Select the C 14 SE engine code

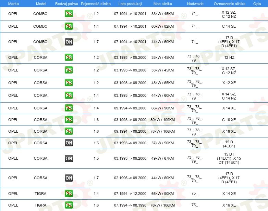click(x=229, y=26)
